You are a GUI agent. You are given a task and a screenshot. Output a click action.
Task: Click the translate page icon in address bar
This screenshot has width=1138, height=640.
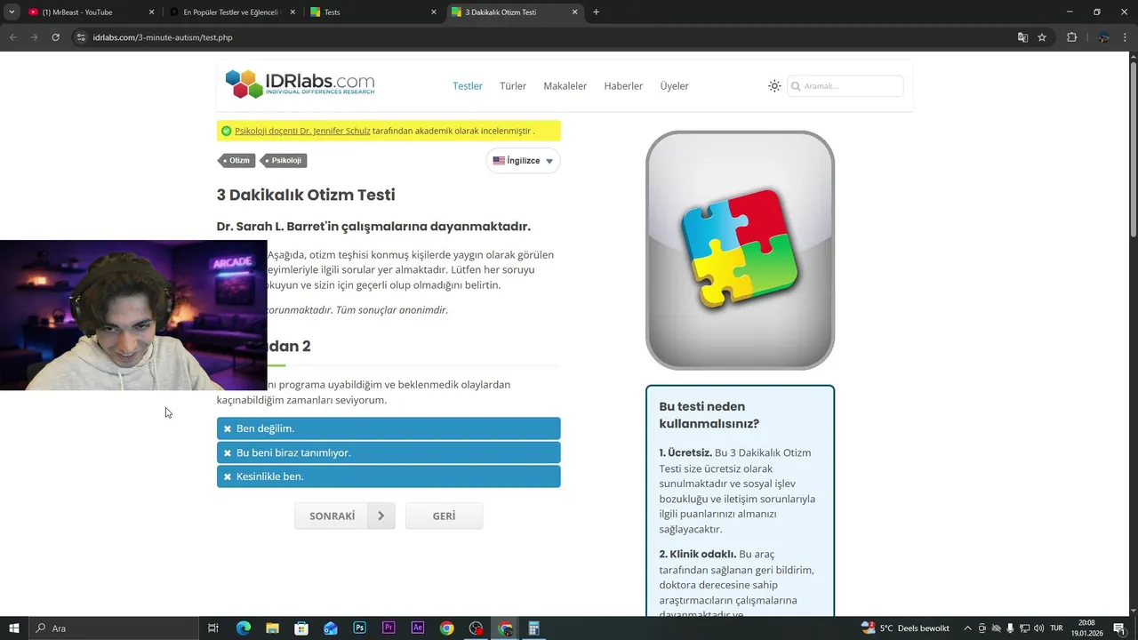point(1022,37)
